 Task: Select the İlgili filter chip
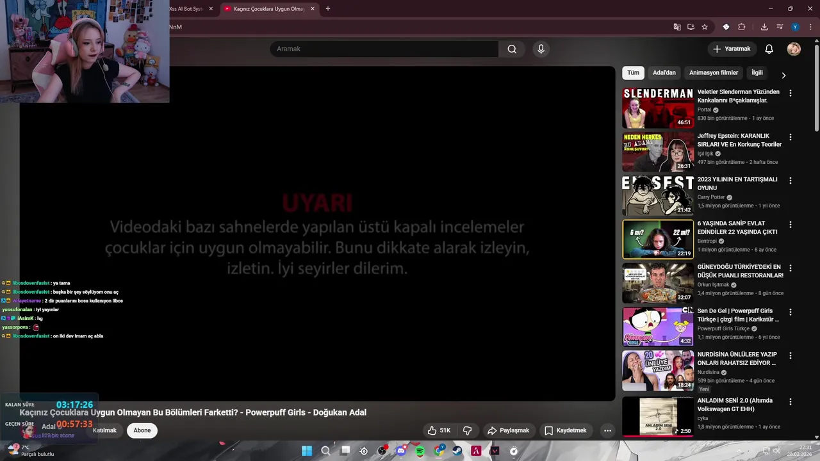tap(757, 73)
